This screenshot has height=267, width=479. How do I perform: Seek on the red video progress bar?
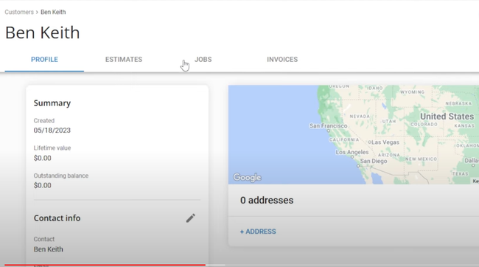click(x=105, y=265)
